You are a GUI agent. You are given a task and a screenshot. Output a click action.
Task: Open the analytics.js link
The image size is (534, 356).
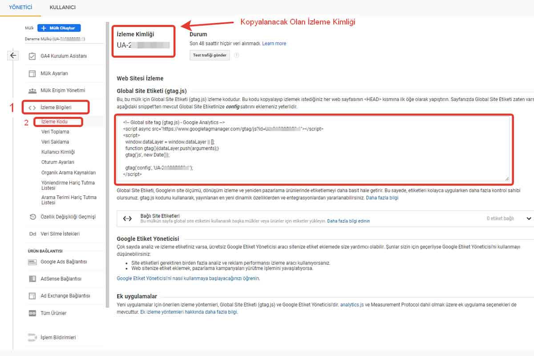(352, 305)
